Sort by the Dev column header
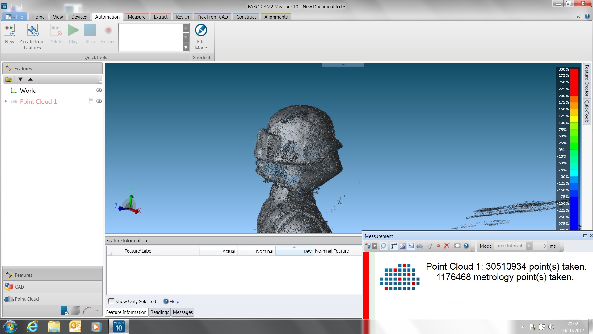 (294, 251)
